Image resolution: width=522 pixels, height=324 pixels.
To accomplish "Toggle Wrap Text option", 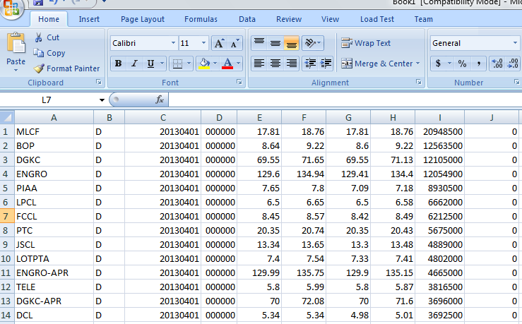I will tap(366, 43).
